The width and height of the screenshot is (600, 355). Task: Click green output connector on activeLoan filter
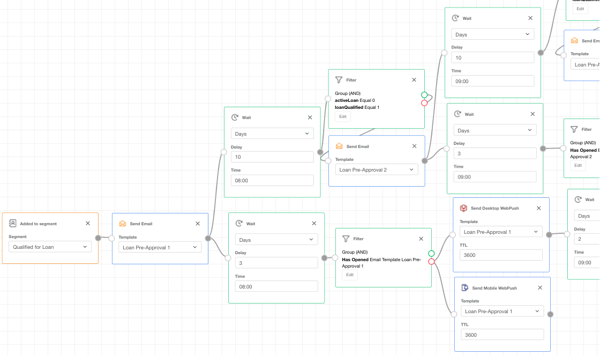(x=424, y=95)
